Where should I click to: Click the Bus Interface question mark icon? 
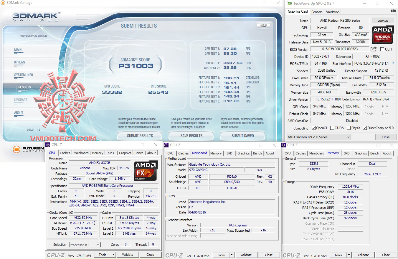click(x=393, y=63)
